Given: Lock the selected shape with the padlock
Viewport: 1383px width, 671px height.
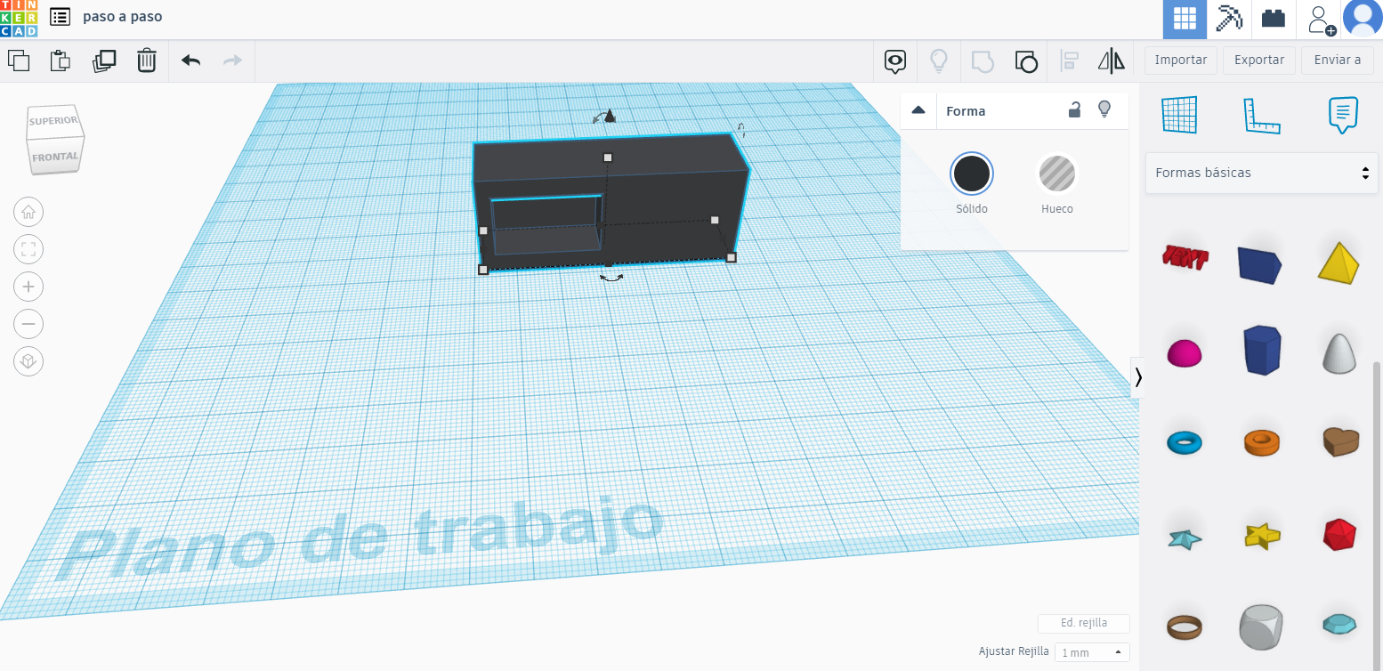Looking at the screenshot, I should point(1074,110).
